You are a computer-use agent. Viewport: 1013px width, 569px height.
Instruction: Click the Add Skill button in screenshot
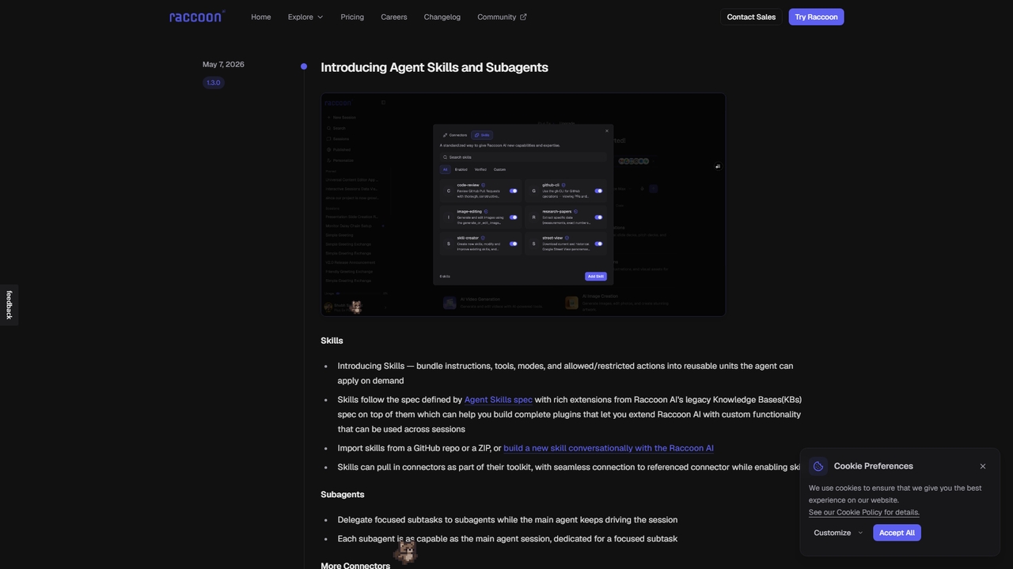(596, 277)
